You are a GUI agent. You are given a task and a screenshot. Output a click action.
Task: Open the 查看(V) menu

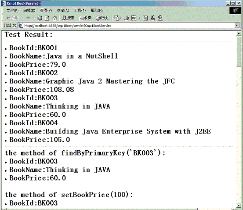(x=46, y=11)
